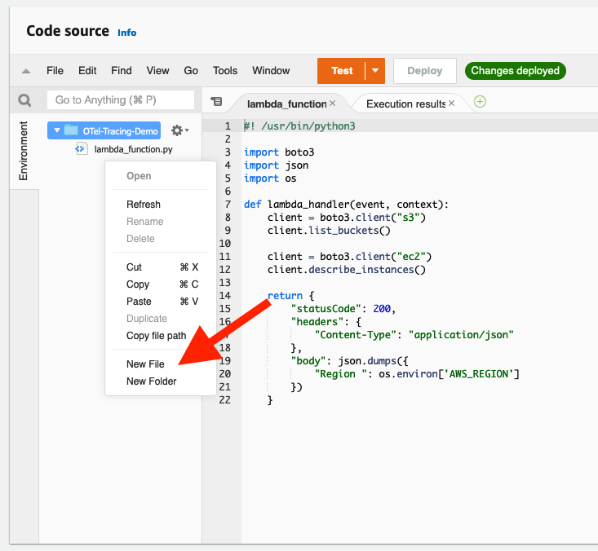Open the Edit menu
Viewport: 598px width, 551px height.
coord(87,71)
